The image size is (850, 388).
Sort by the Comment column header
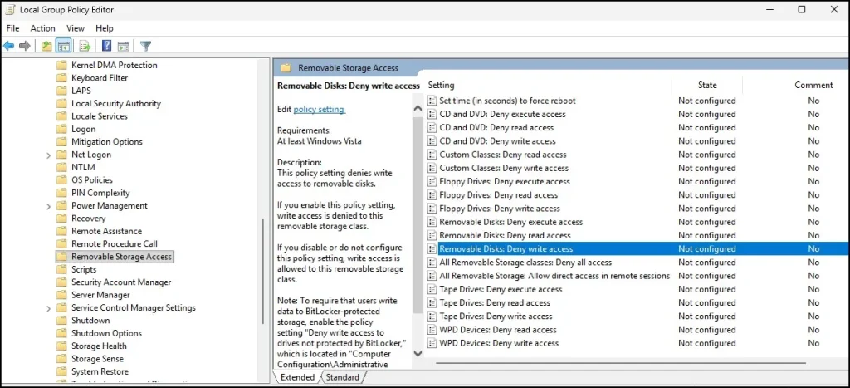[813, 86]
